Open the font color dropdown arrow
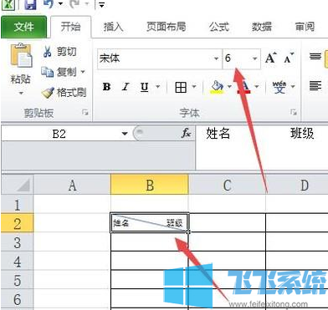The width and height of the screenshot is (328, 310). click(x=256, y=87)
